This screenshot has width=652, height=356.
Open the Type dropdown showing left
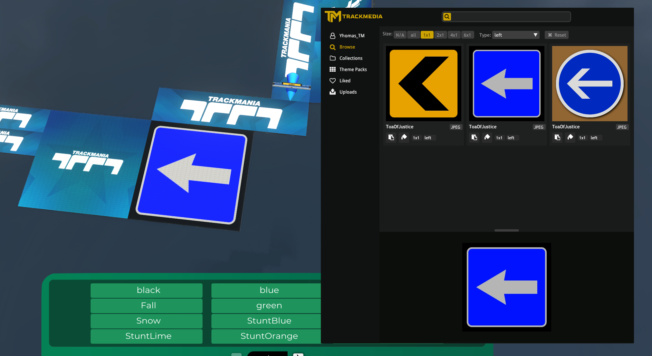pyautogui.click(x=515, y=35)
